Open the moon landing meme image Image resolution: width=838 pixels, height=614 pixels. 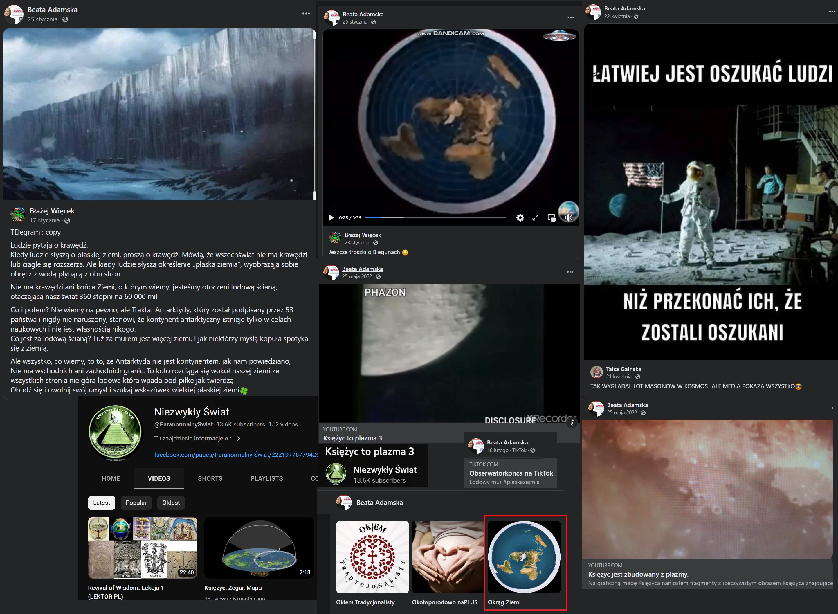coord(711,191)
